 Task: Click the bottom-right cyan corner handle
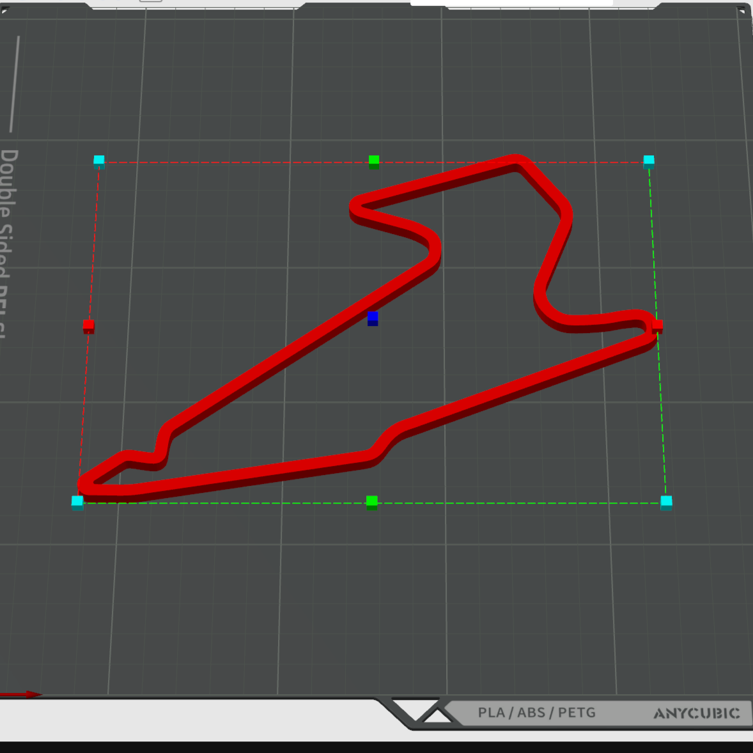(x=666, y=503)
